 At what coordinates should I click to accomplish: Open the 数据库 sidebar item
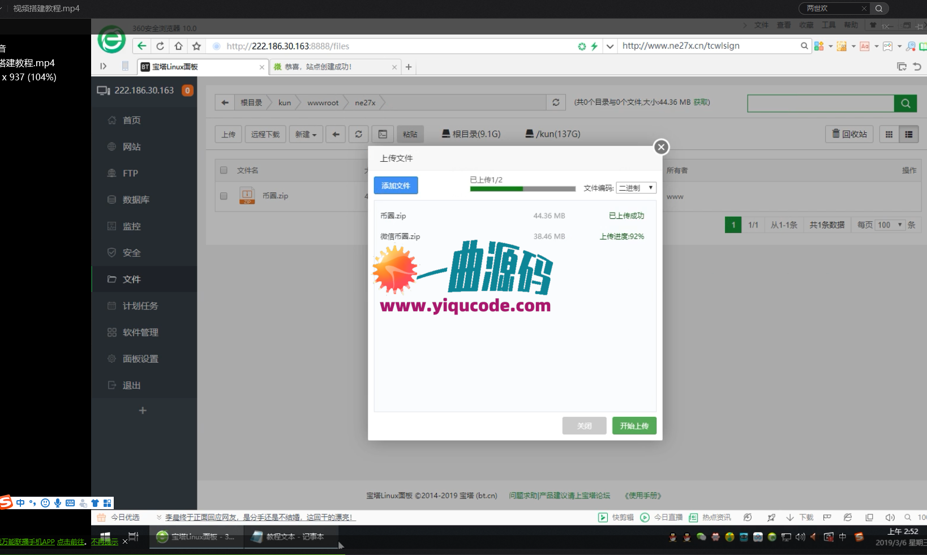[144, 200]
